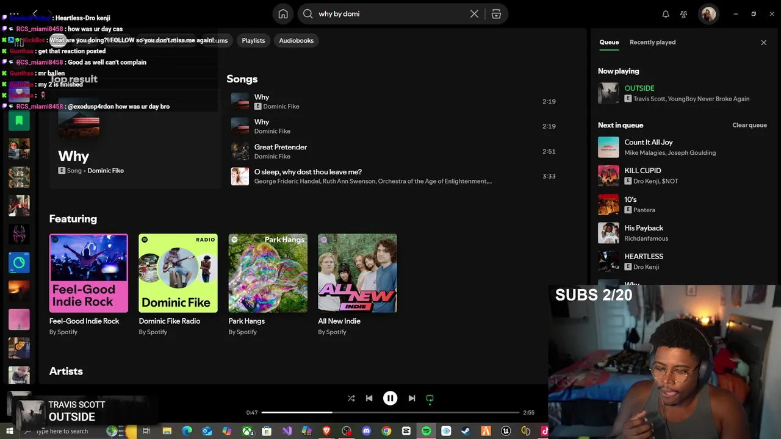The image size is (781, 439).
Task: Open Outlook from the taskbar
Action: click(x=207, y=431)
